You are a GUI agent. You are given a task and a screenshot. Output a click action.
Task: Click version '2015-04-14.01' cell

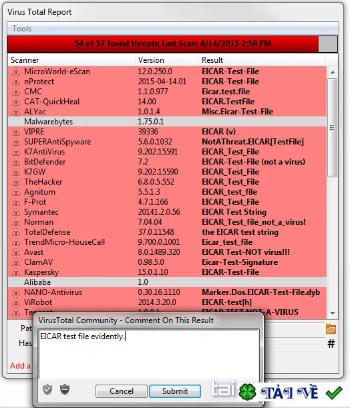(x=162, y=82)
